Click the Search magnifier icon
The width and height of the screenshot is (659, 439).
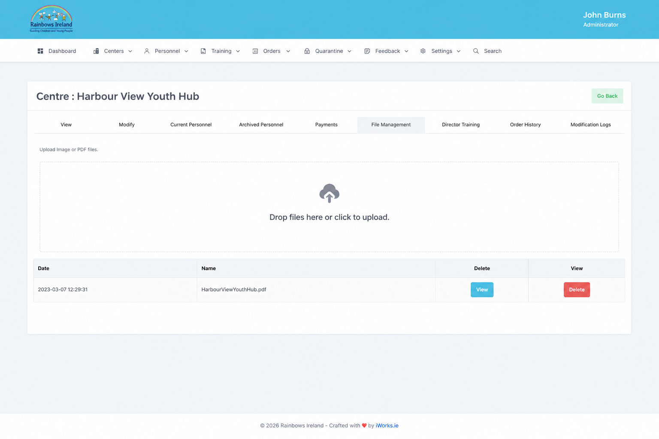[476, 51]
